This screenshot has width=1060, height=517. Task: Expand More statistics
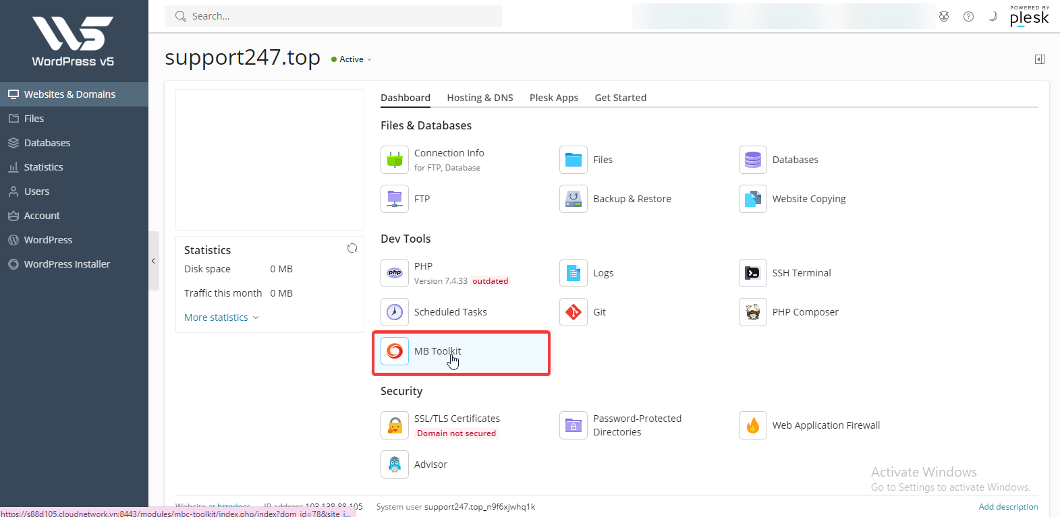click(221, 317)
